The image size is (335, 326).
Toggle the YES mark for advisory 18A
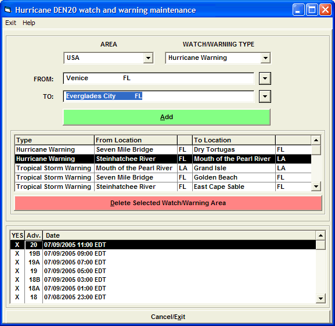click(x=17, y=288)
